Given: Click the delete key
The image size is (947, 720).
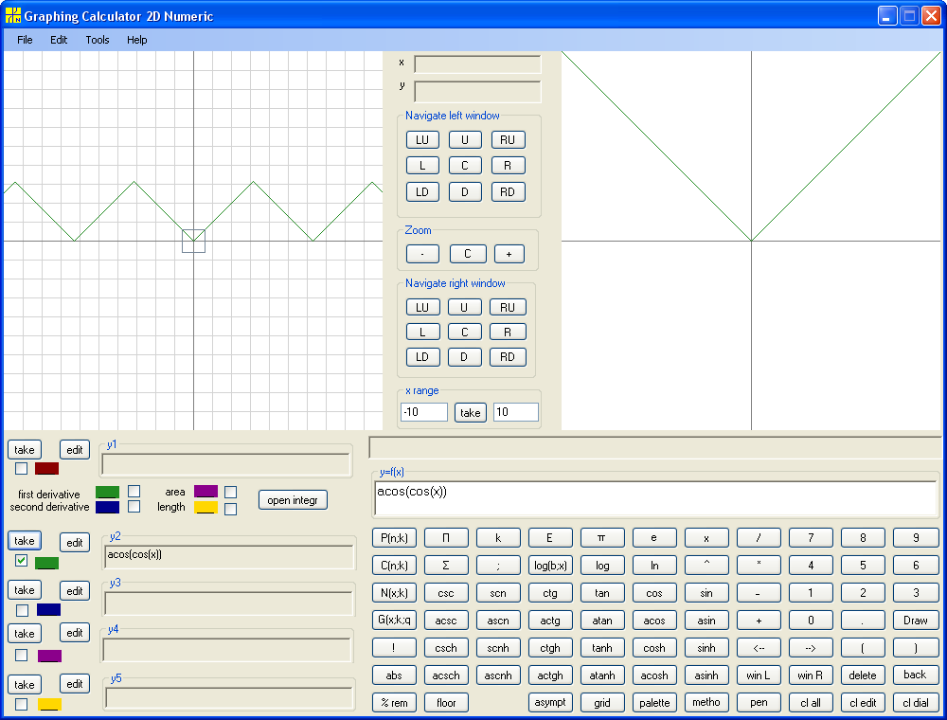Looking at the screenshot, I should point(863,675).
